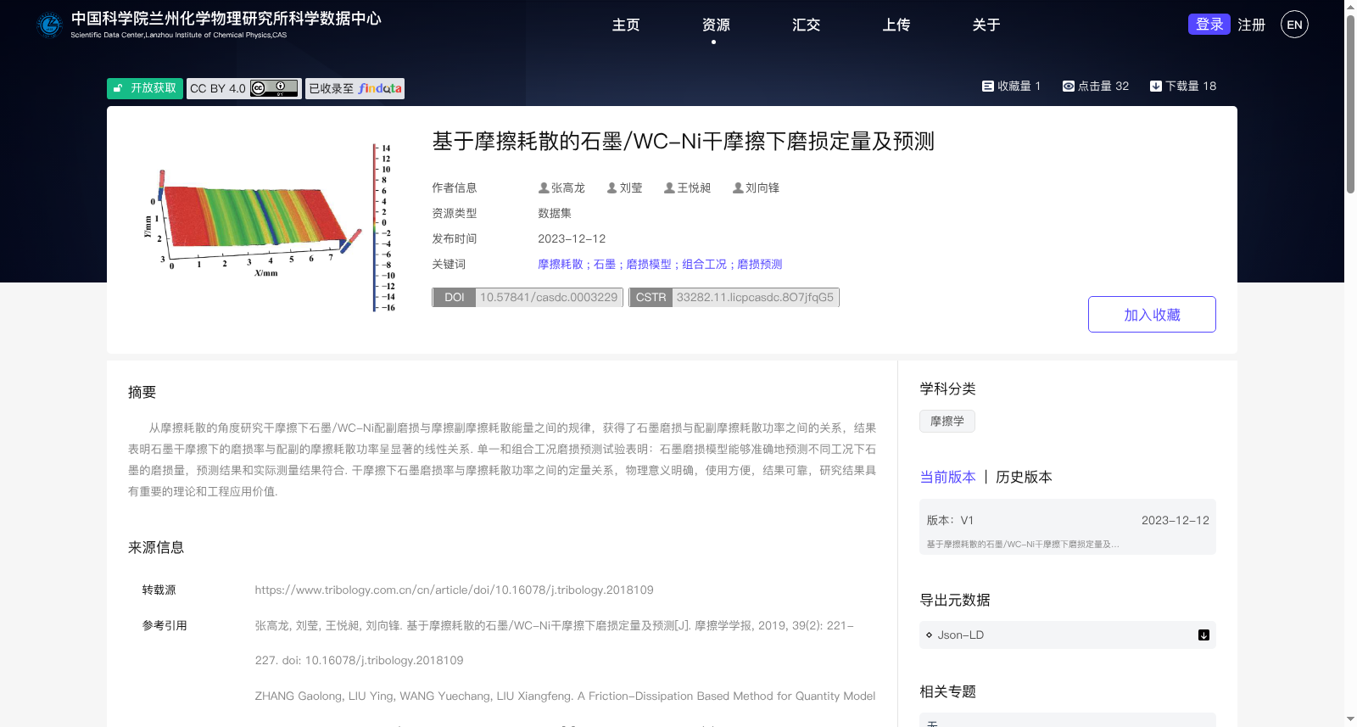This screenshot has width=1357, height=727.
Task: Click the person icon beside 王悦昶
Action: click(669, 187)
